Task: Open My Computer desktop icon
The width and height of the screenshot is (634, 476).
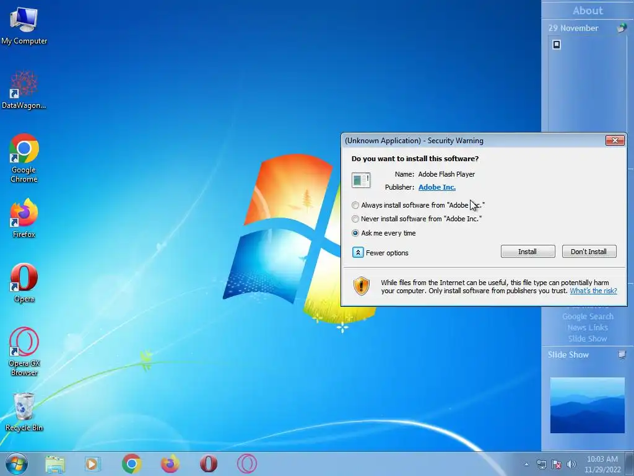Action: point(24,25)
